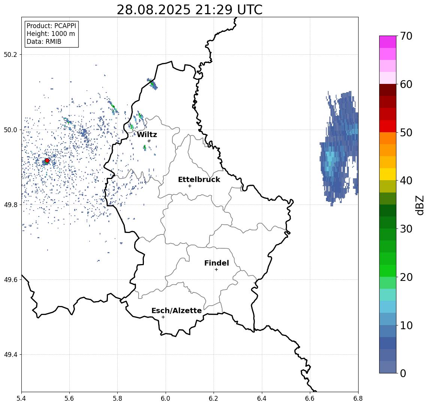Click the longitude tick label 5.4
The image size is (429, 406).
(x=21, y=399)
